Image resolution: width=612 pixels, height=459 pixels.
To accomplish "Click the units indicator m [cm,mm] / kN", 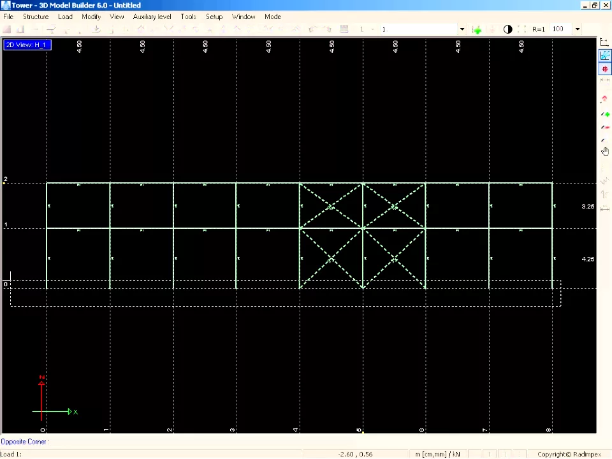I will pyautogui.click(x=437, y=455).
